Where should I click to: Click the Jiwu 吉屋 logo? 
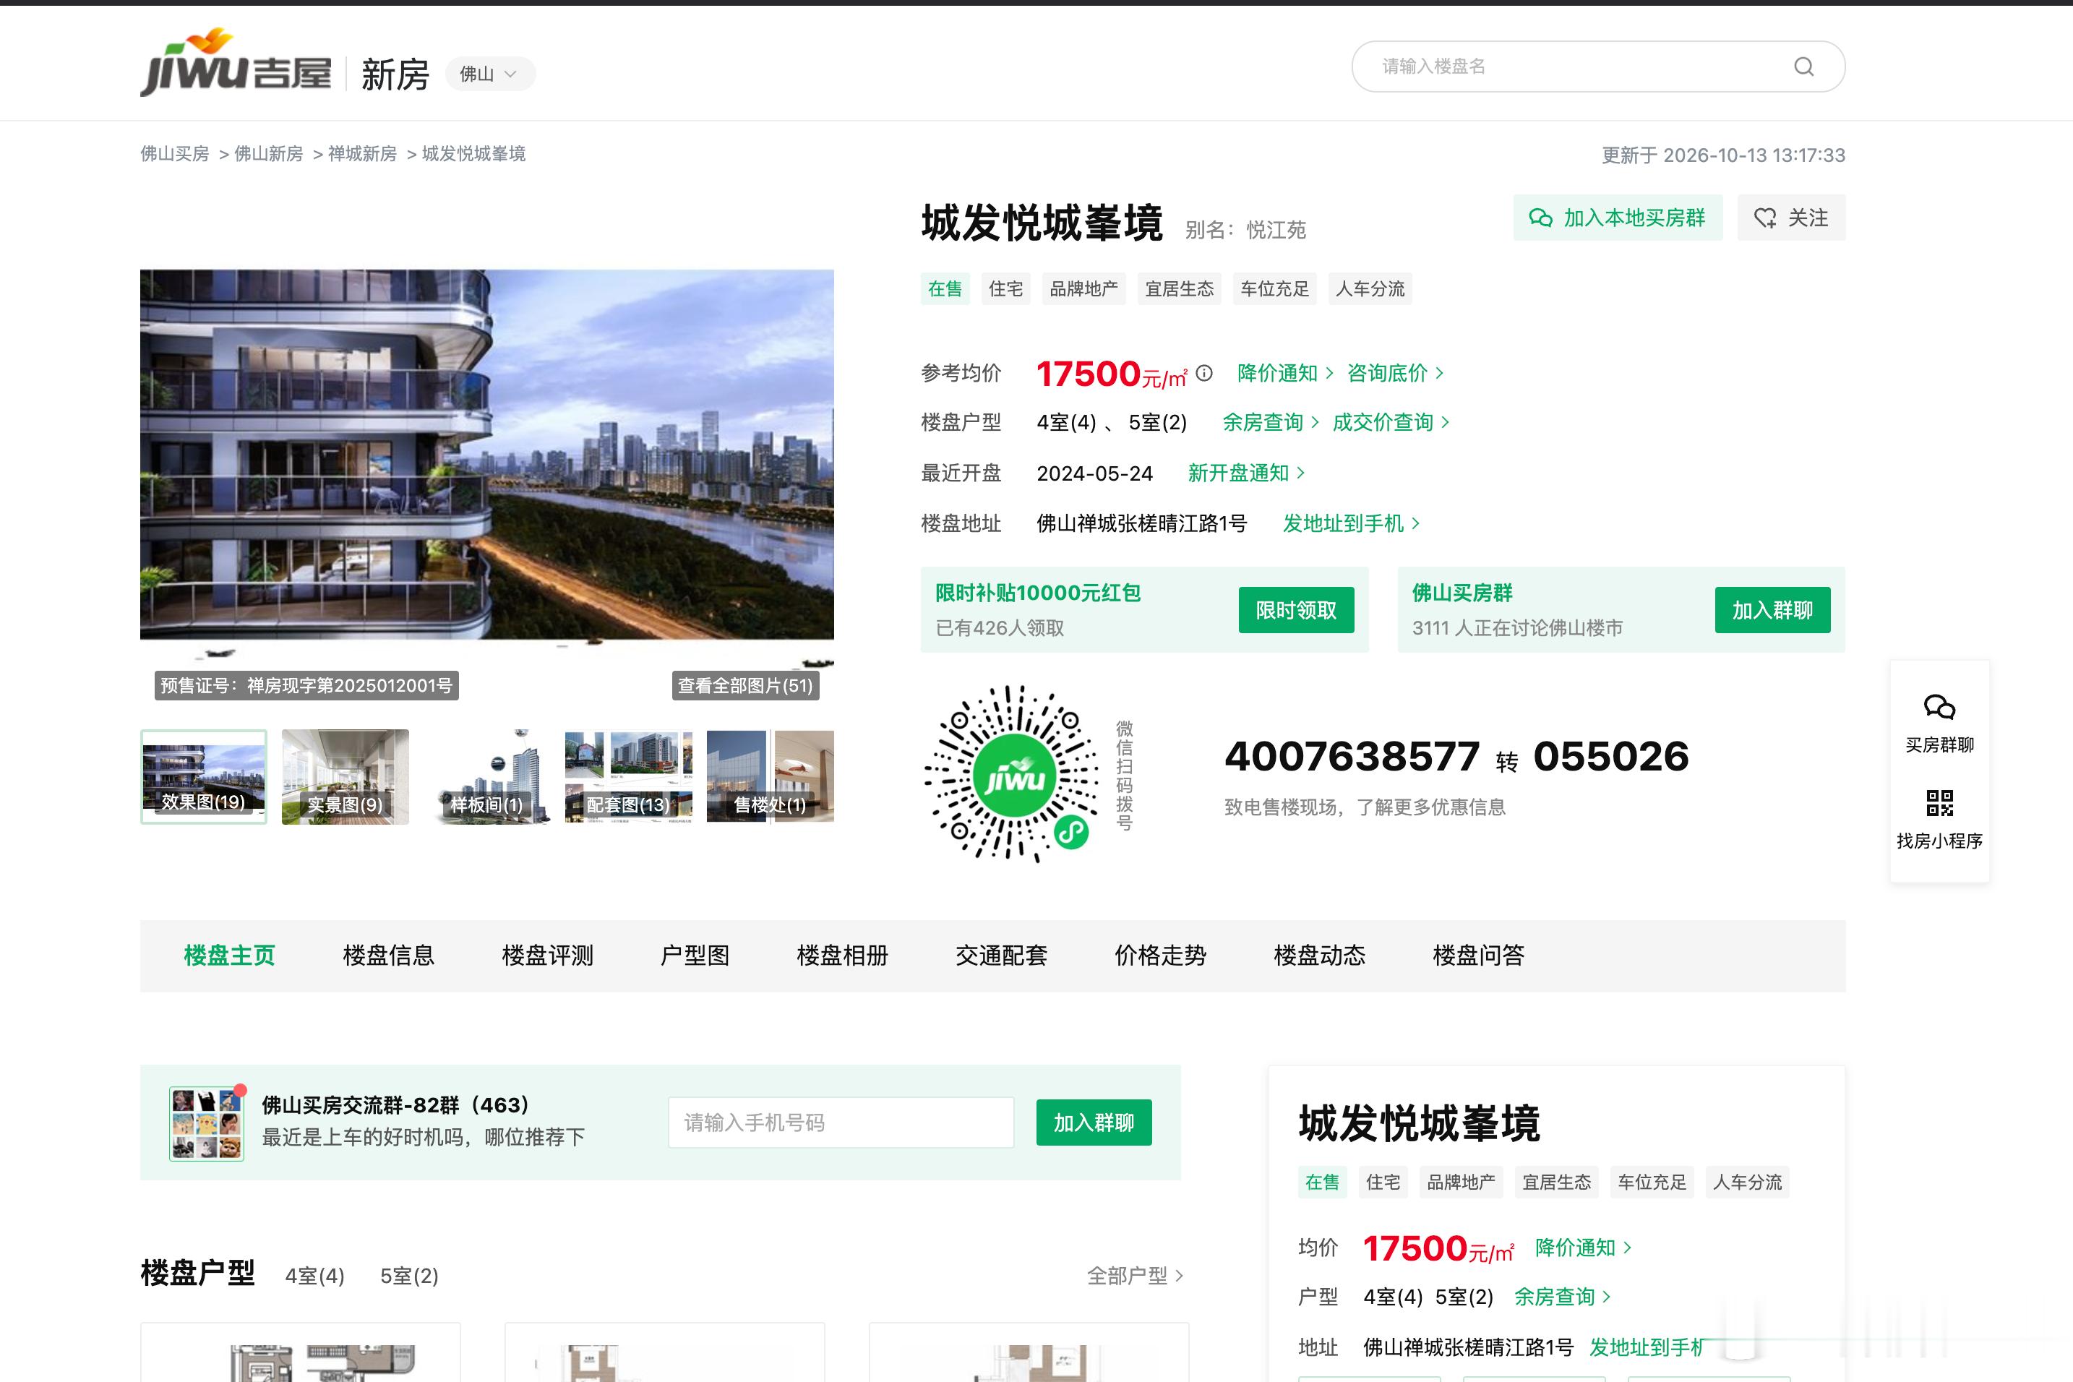[x=236, y=64]
